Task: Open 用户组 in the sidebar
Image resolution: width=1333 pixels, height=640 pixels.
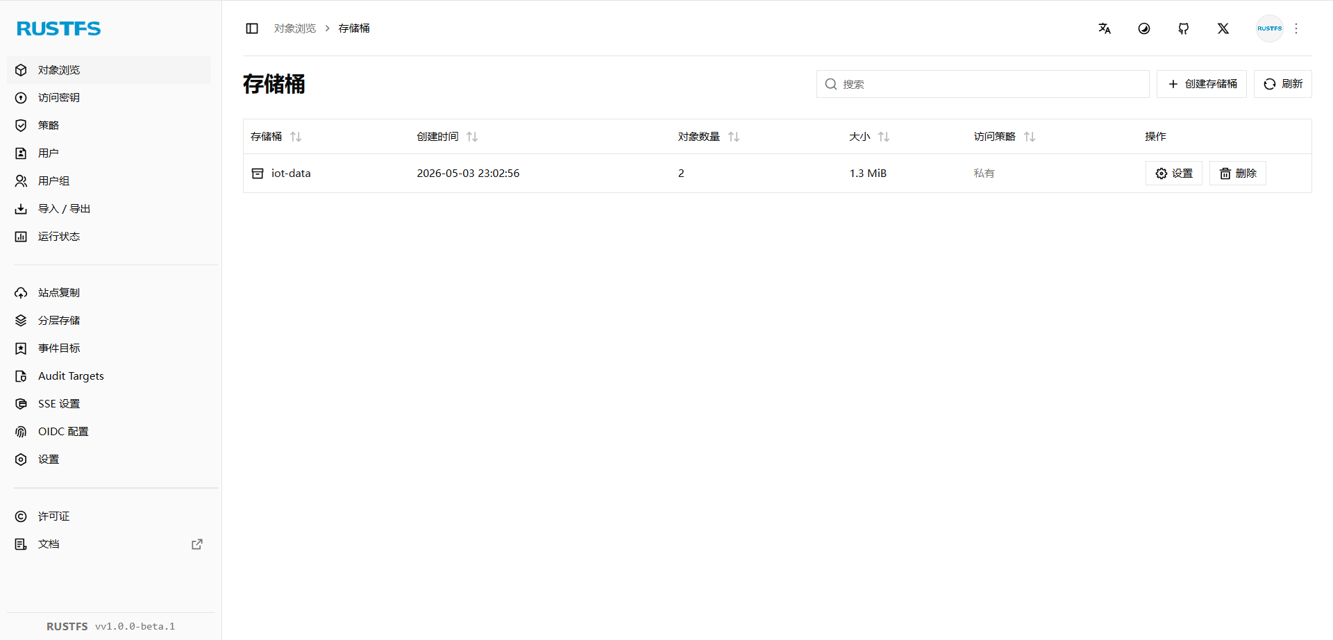Action: [109, 181]
